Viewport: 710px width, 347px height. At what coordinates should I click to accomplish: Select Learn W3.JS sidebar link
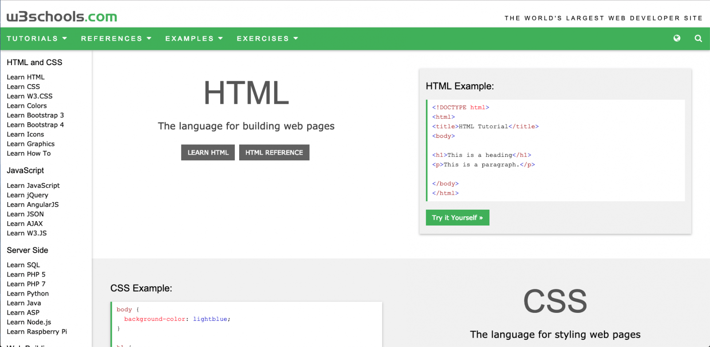pos(27,233)
